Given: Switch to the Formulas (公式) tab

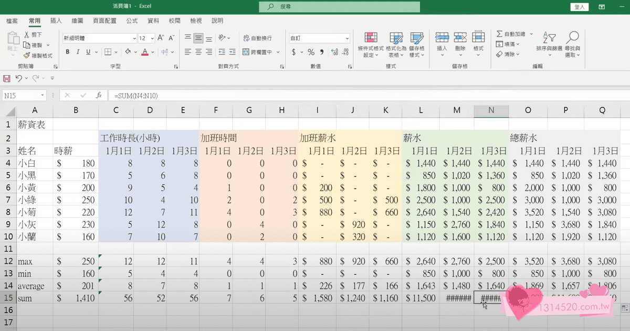Looking at the screenshot, I should tap(132, 21).
